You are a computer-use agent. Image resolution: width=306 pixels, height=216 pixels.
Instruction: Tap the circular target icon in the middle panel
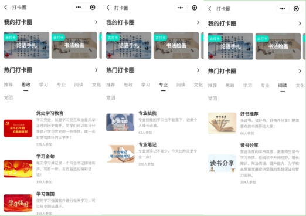click(x=195, y=8)
